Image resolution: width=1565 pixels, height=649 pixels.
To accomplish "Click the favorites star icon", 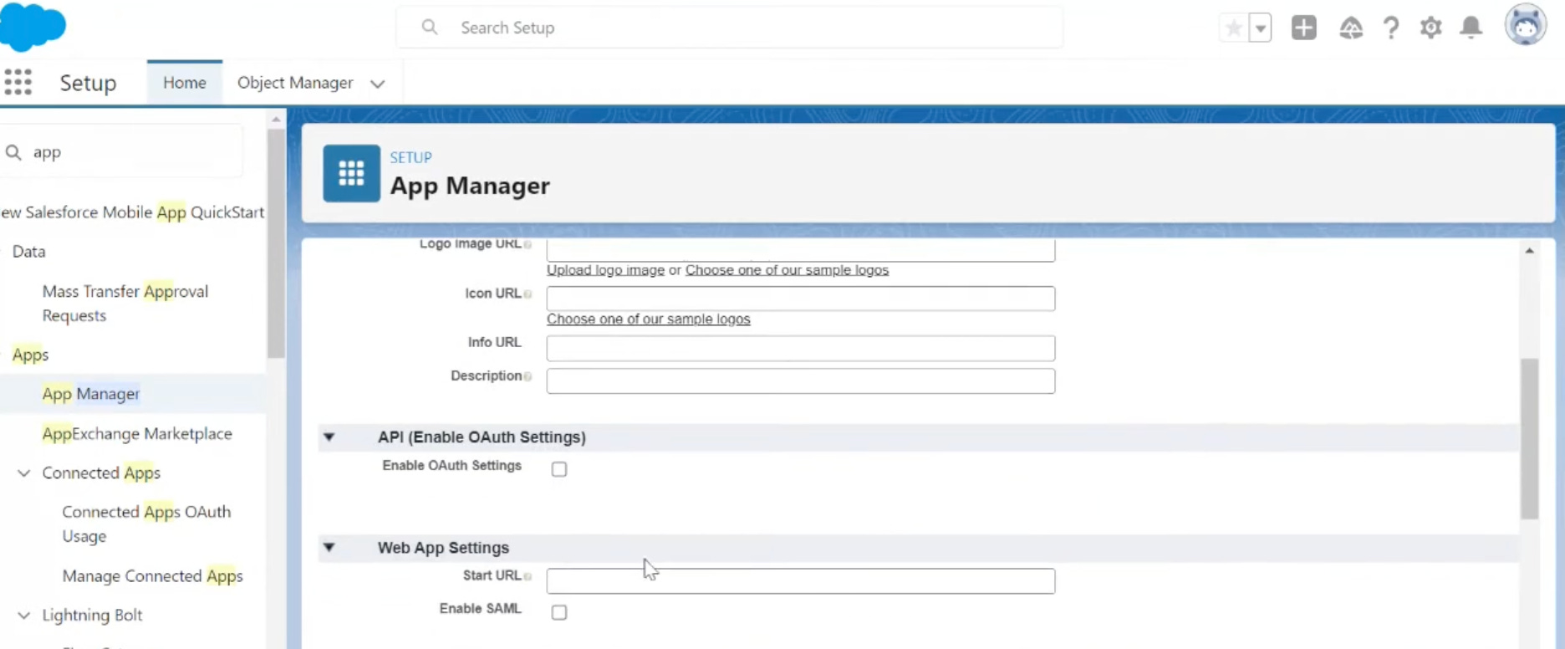I will tap(1233, 28).
